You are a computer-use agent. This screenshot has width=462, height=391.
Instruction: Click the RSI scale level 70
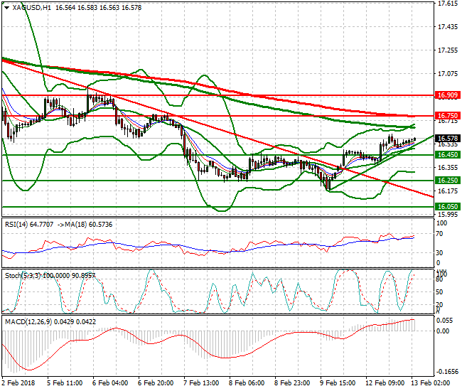(x=439, y=234)
